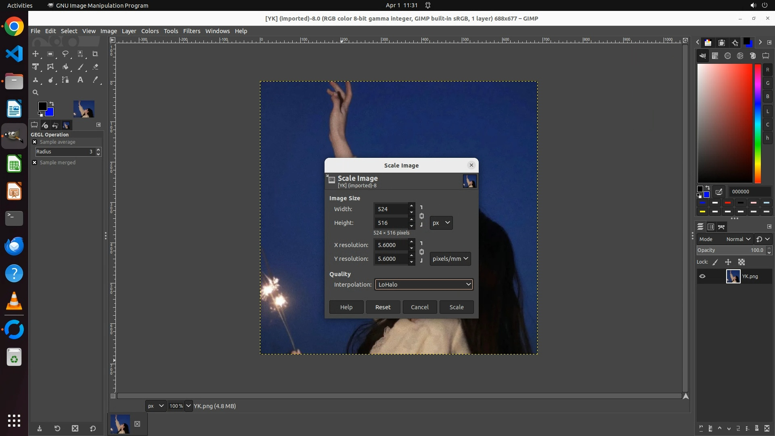Select the Crop tool

click(x=95, y=54)
